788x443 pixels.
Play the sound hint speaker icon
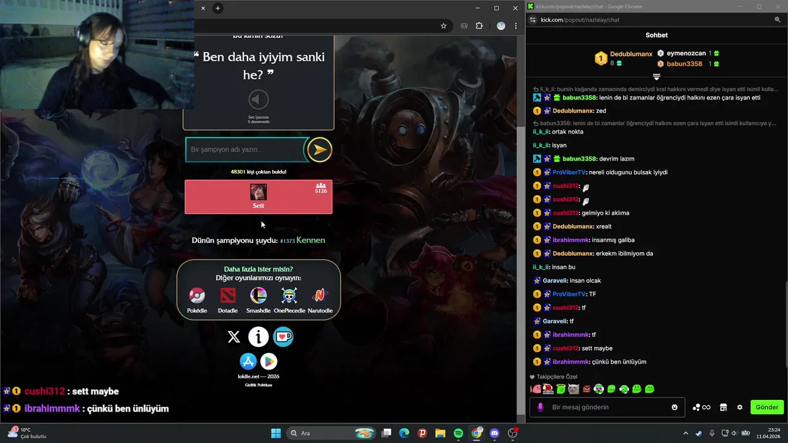259,100
